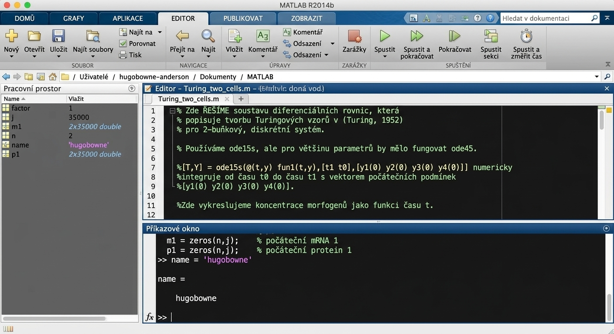This screenshot has width=614, height=334.
Task: Click the Najít magnifier icon
Action: tap(208, 36)
